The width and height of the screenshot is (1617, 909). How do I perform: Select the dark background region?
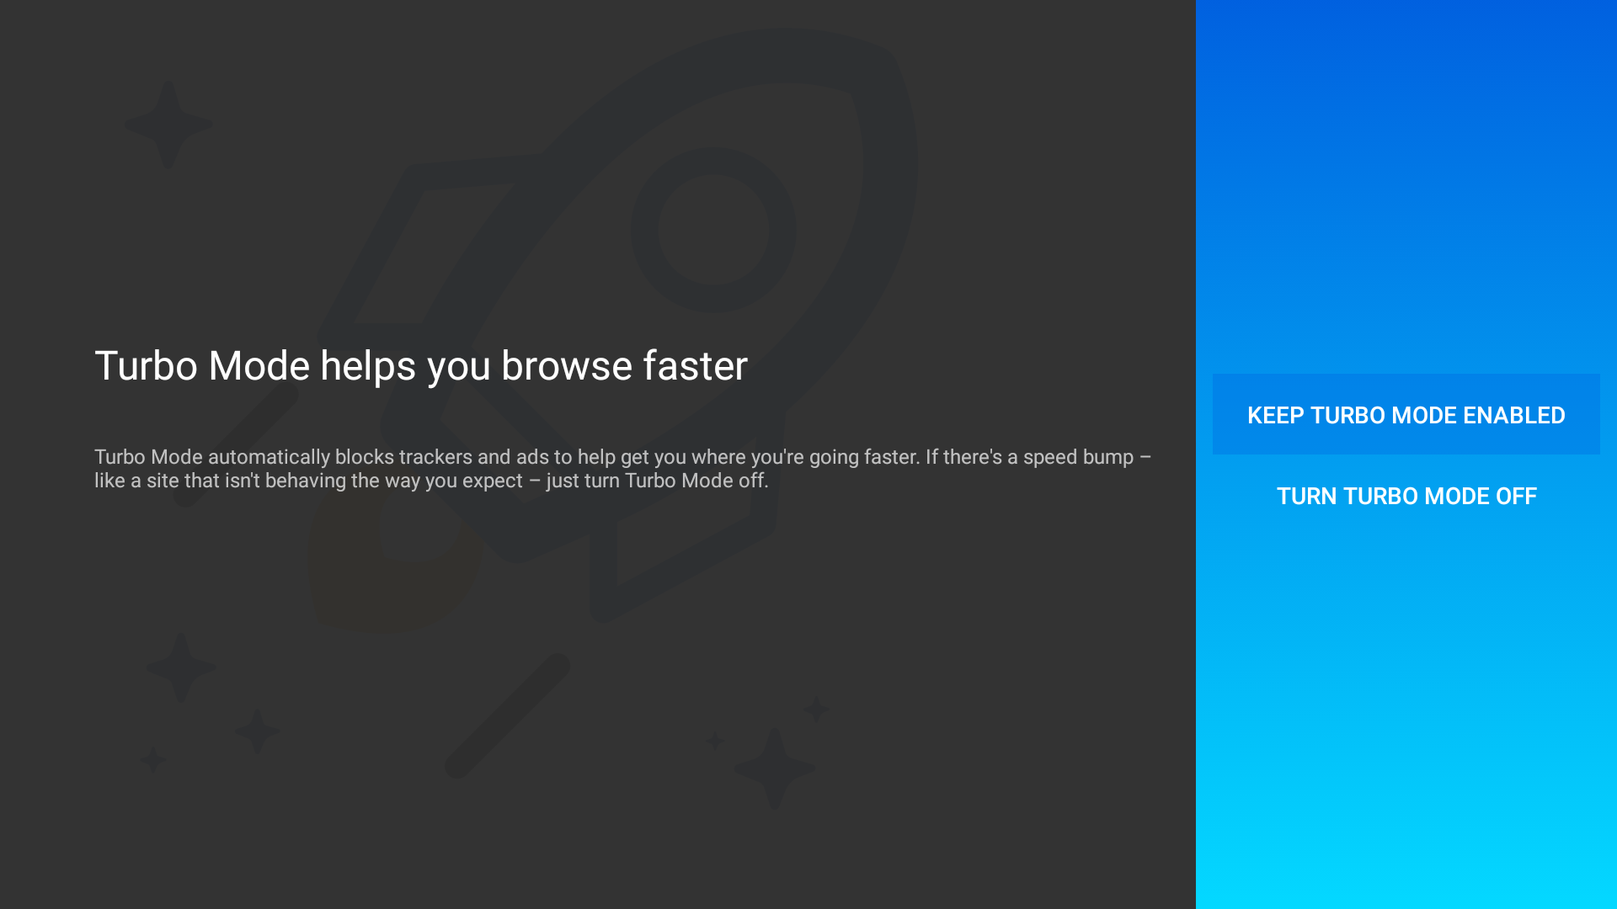[600, 455]
